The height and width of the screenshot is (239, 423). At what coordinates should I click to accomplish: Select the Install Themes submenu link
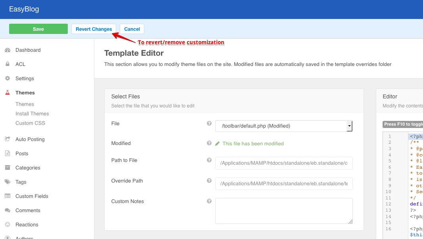[x=32, y=113]
